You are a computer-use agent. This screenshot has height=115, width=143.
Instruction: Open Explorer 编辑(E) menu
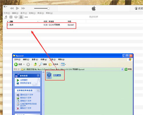(26, 59)
